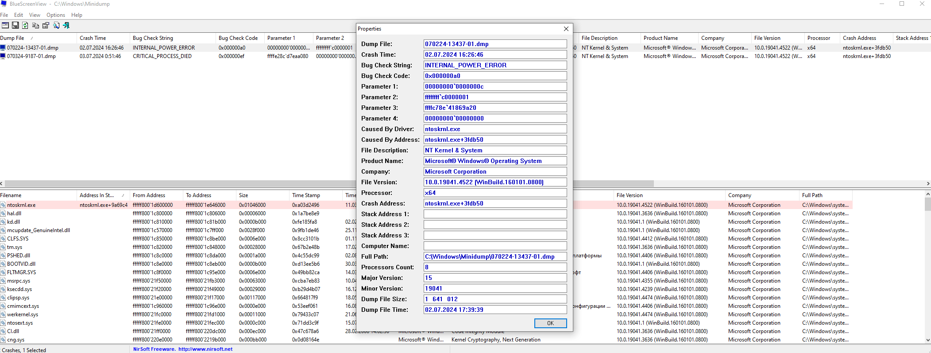Screen dimensions: 931x353
Task: Click the Save Selected Items floppy icon
Action: tap(15, 26)
